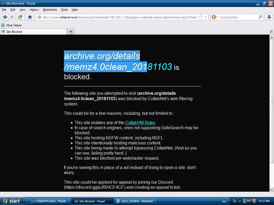This screenshot has height=205, width=274.
Task: Open the Bookmarks menu
Action: click(x=50, y=10)
